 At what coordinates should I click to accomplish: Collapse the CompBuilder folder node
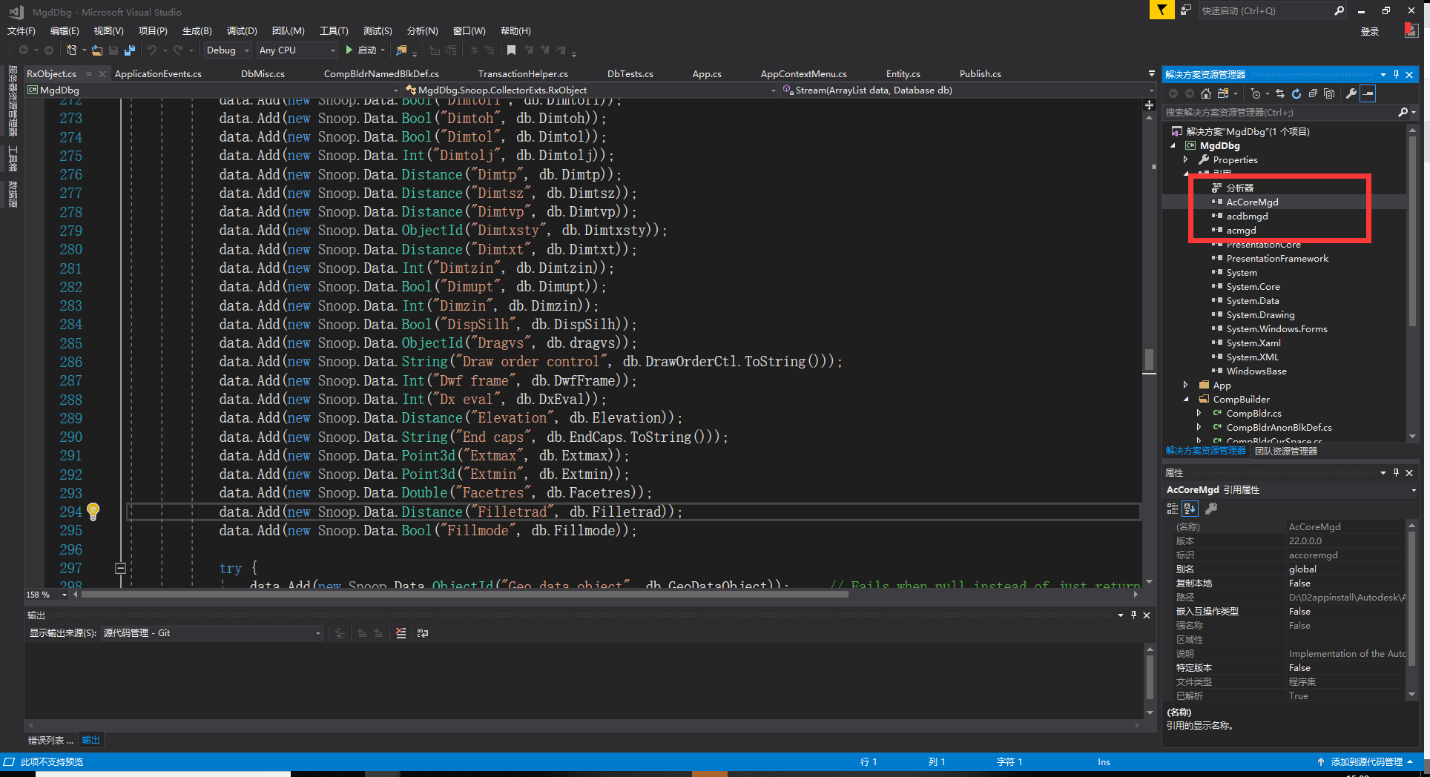pyautogui.click(x=1185, y=399)
